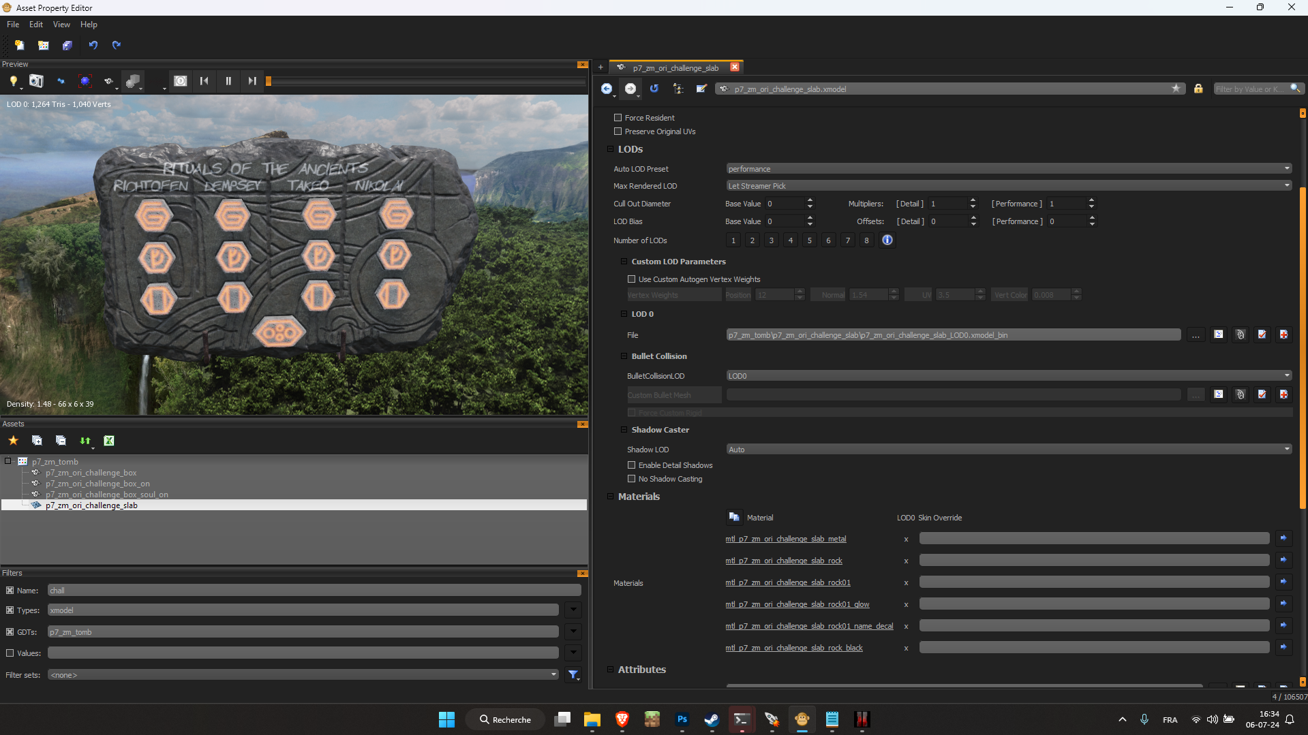Open mtl_p7_zm_ori_challenge_slab_metal material link
The image size is (1308, 735).
pyautogui.click(x=786, y=539)
